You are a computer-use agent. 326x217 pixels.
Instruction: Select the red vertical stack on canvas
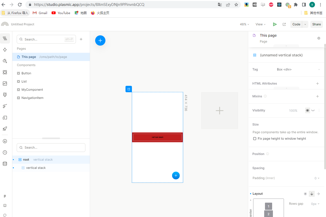(157, 137)
